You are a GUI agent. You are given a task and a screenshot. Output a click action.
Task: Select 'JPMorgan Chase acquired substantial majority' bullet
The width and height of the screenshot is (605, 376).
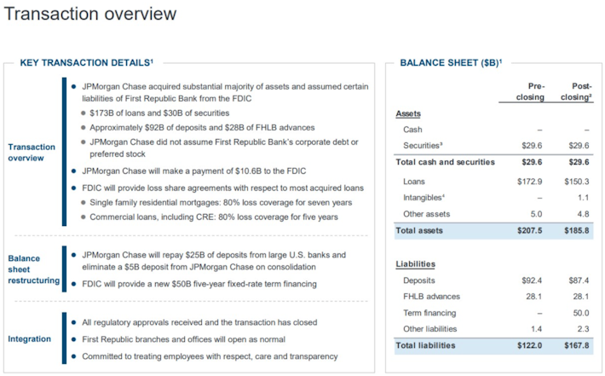225,93
